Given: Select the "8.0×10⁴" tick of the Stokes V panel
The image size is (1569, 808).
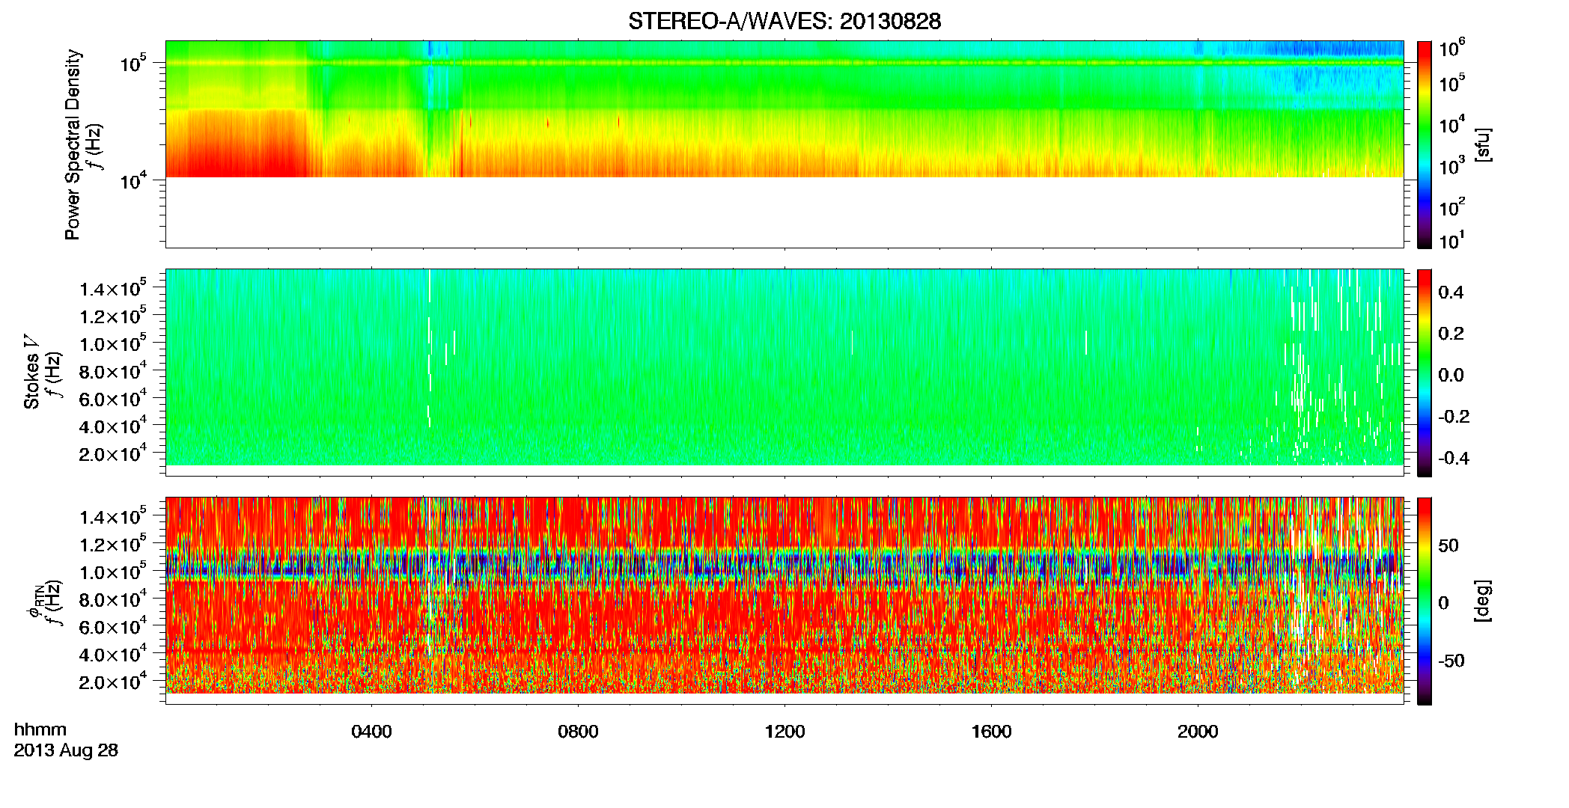Looking at the screenshot, I should [x=113, y=371].
